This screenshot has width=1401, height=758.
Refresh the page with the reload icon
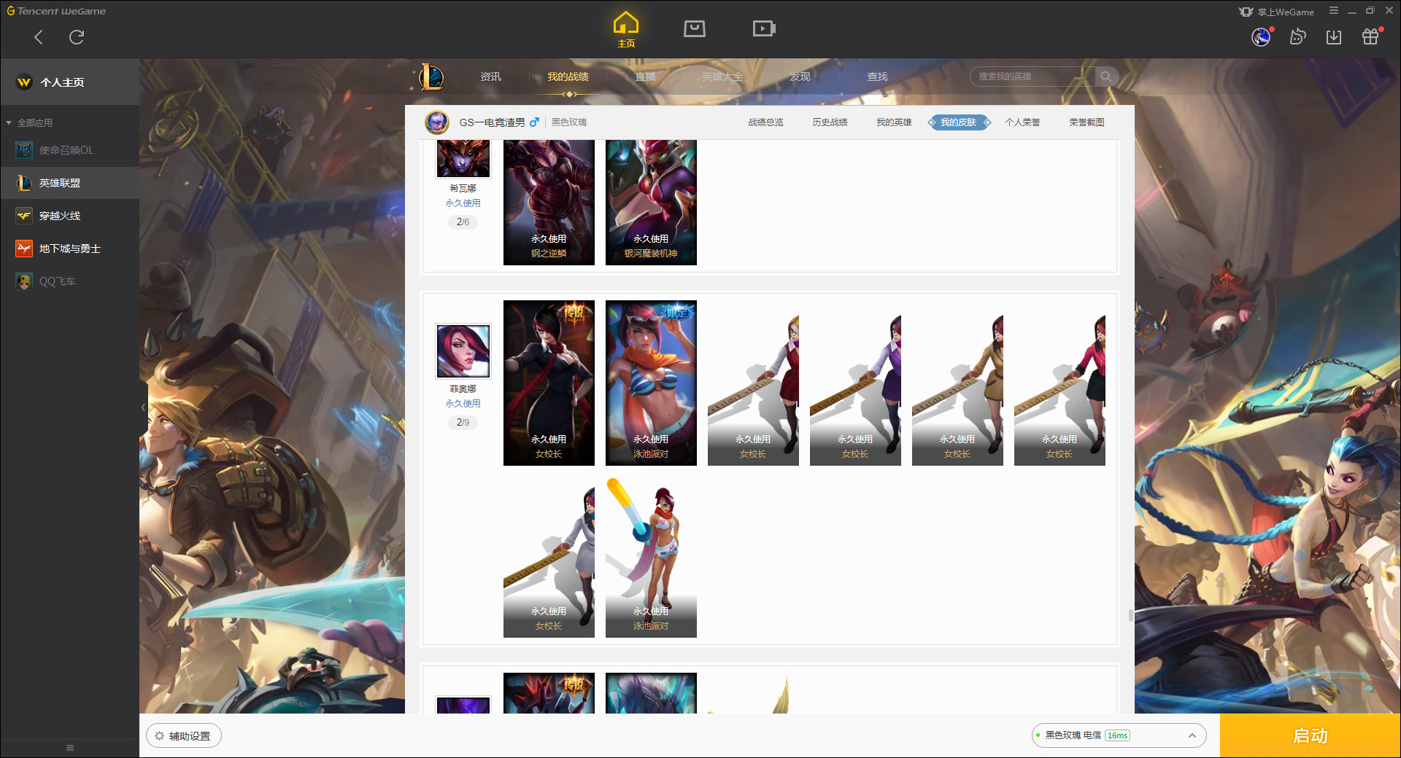77,37
